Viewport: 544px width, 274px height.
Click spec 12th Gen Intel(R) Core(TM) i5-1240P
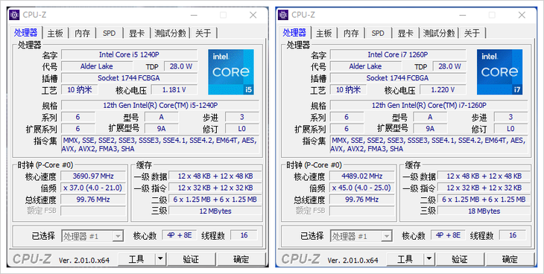(x=160, y=105)
